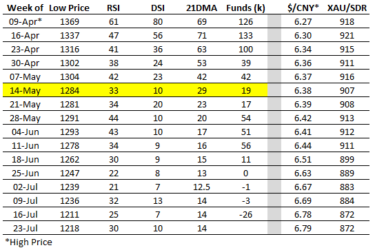Click the 6.79 $/CNY value
This screenshot has height=250, width=375.
coord(303,228)
